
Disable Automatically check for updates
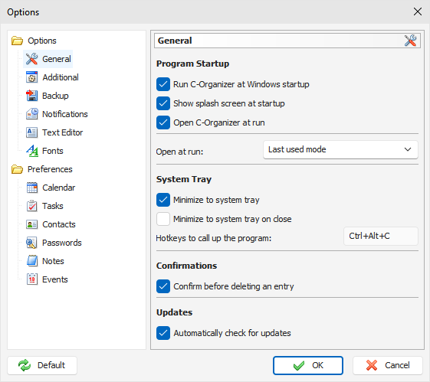pyautogui.click(x=163, y=333)
